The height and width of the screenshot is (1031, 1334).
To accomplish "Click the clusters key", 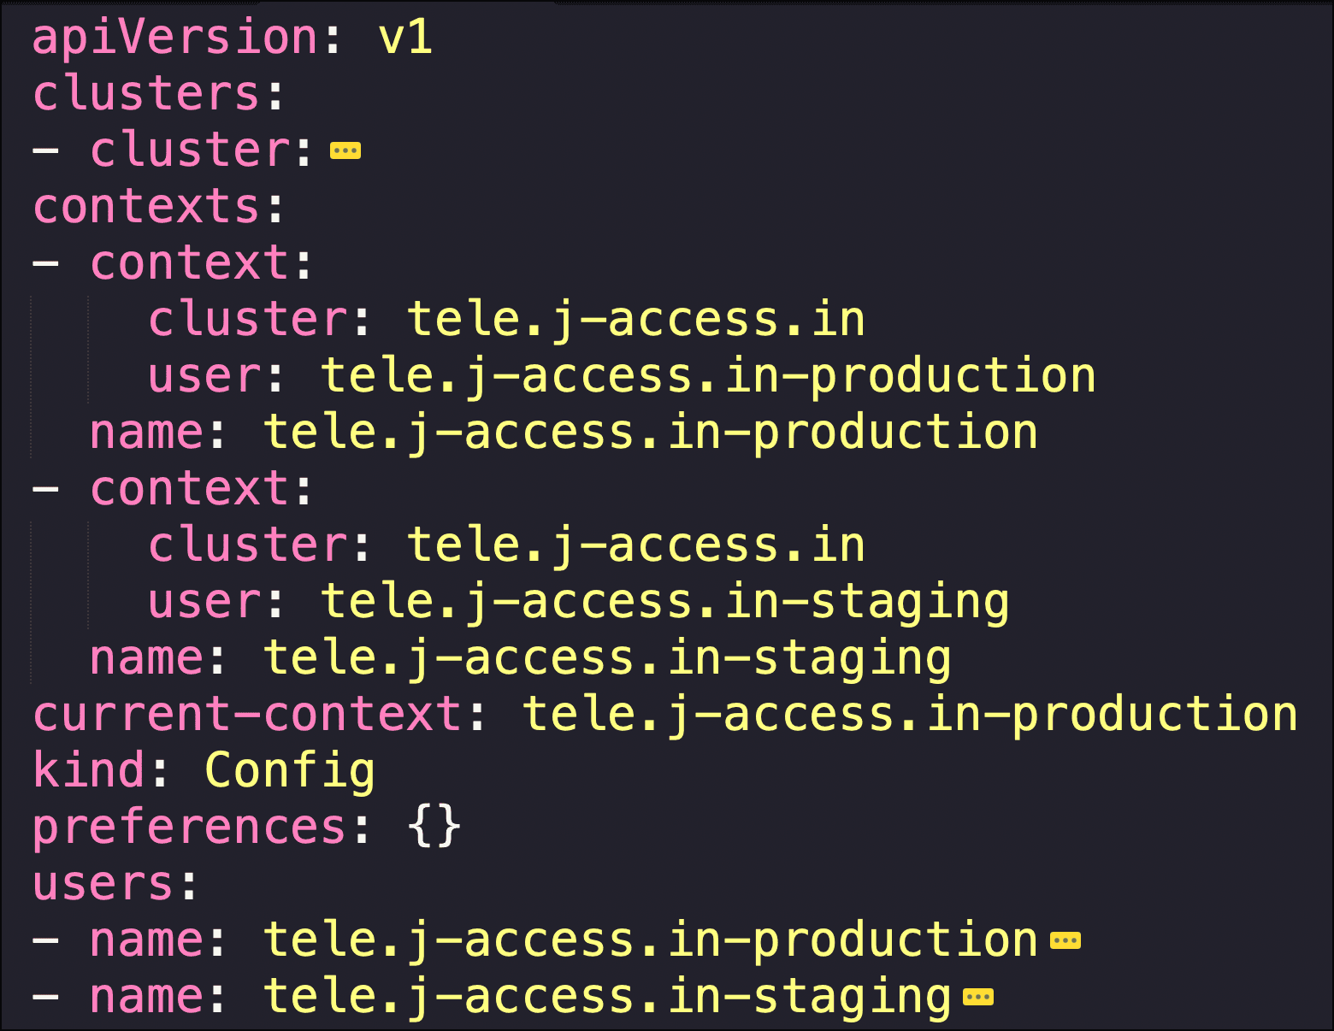I will pos(145,94).
